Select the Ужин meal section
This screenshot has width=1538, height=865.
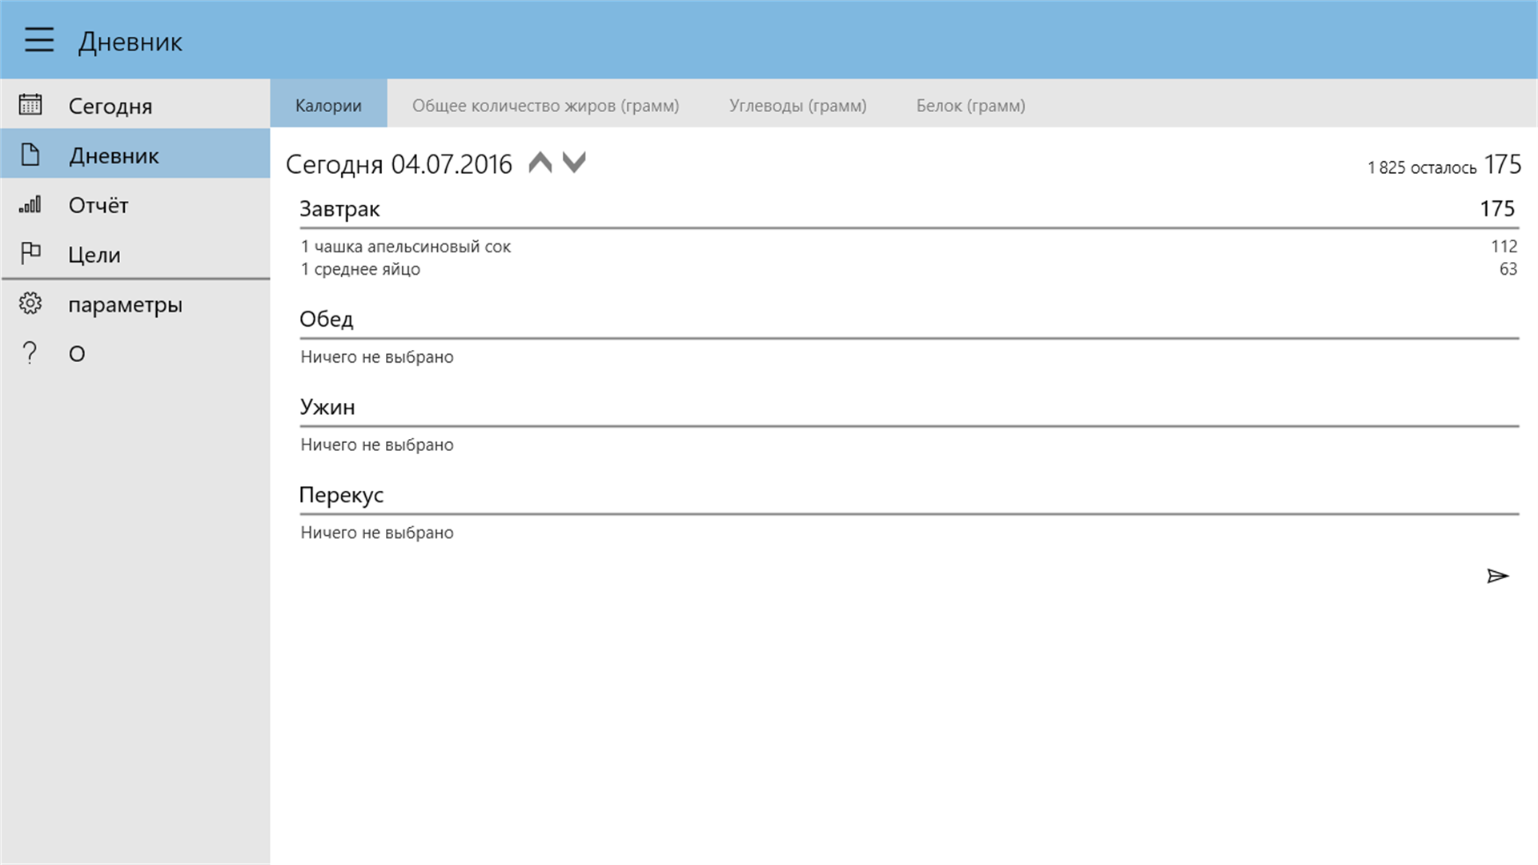click(327, 407)
